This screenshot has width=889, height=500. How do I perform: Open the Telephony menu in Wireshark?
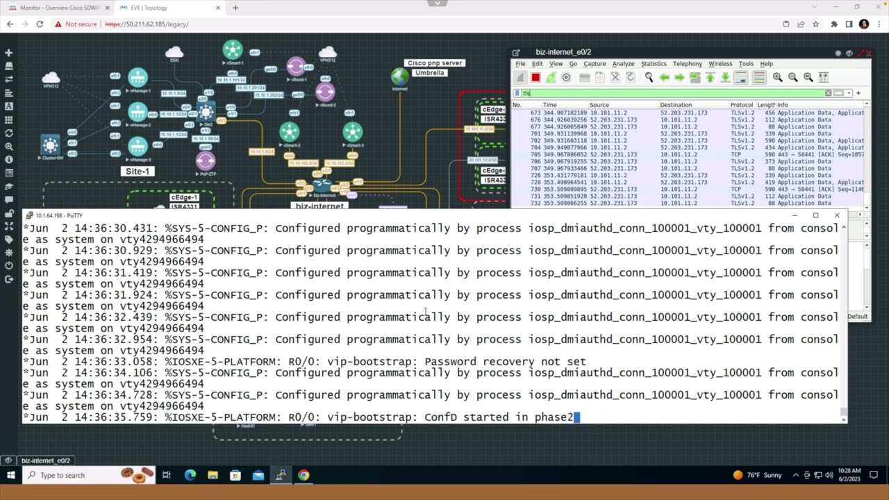click(688, 64)
